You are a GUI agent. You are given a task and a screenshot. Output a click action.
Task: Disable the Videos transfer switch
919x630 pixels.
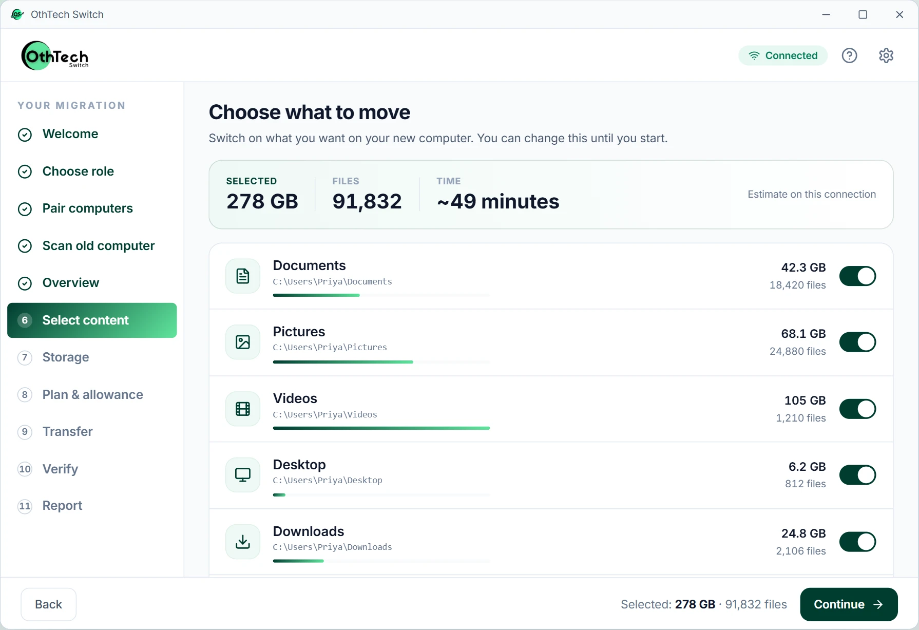click(x=857, y=409)
